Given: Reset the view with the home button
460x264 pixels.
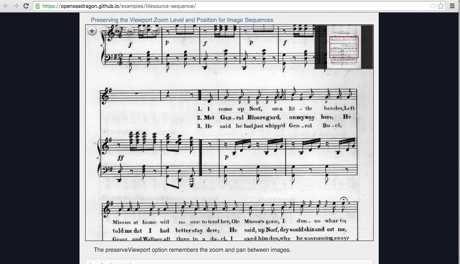Looking at the screenshot, I should pyautogui.click(x=117, y=31).
